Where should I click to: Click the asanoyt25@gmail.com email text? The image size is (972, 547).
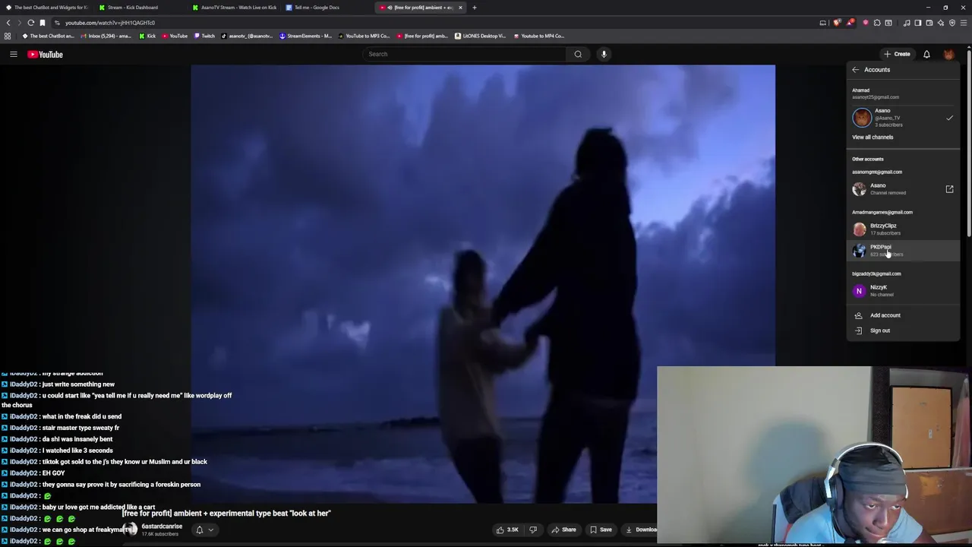click(x=876, y=97)
